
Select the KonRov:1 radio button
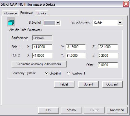[68, 73]
